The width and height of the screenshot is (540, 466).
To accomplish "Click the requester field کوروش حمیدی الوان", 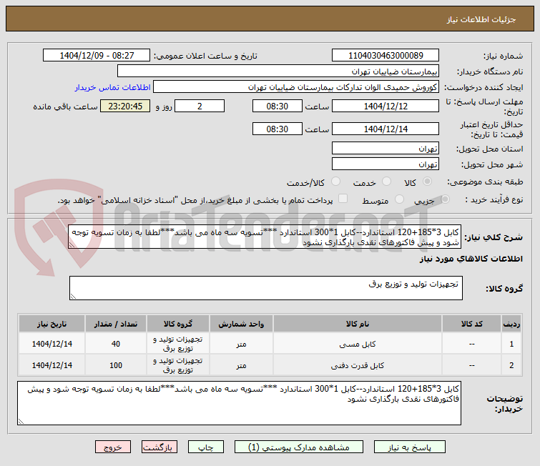I will (x=296, y=86).
